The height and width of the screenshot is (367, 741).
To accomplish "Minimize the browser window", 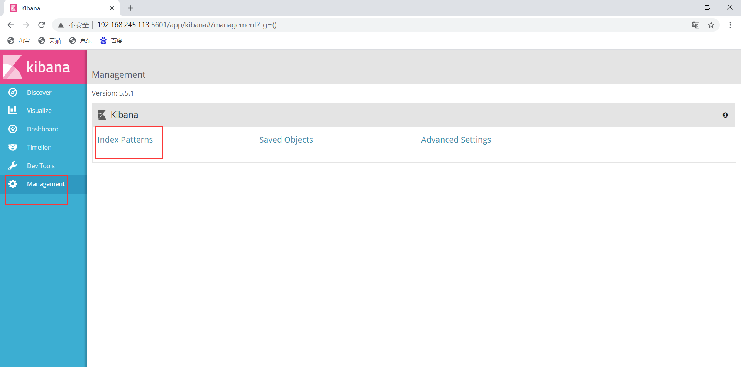I will (686, 7).
